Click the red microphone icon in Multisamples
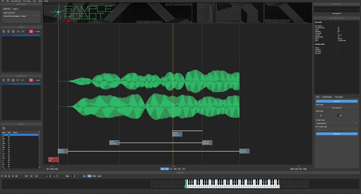This screenshot has width=361, height=194. click(31, 80)
